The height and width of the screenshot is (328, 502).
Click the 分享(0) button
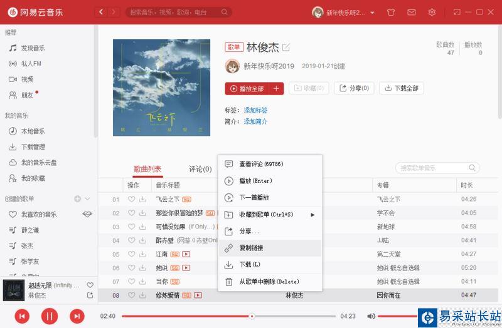pos(354,88)
